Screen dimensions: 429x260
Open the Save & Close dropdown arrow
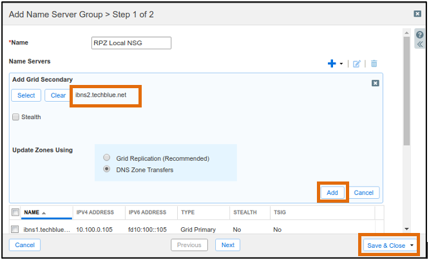(412, 245)
